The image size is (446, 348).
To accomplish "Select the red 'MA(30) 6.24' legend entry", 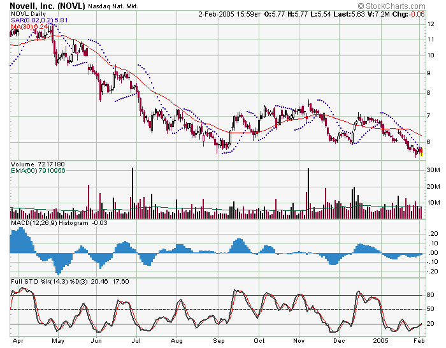I will pyautogui.click(x=29, y=27).
